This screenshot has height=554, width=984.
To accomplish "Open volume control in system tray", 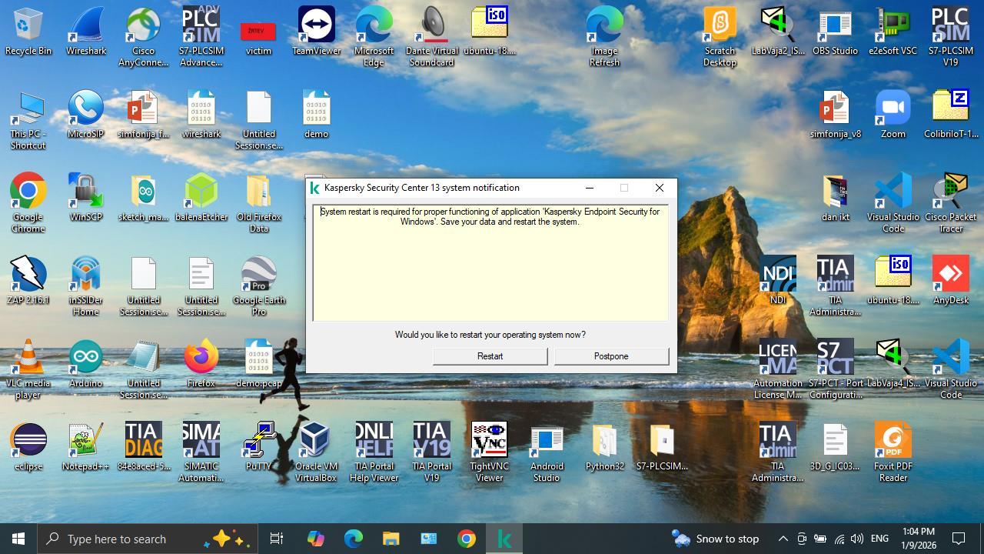I will point(857,539).
